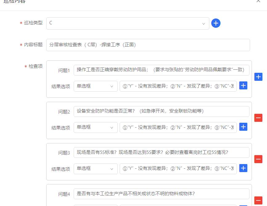267x206 pixels.
Task: Click the red minus icon to delete 问题3
Action: tap(258, 159)
